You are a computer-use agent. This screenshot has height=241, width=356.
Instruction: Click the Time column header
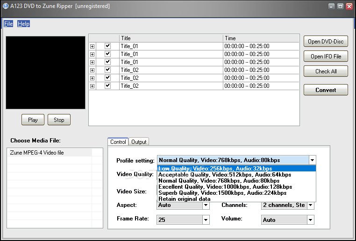click(x=261, y=38)
